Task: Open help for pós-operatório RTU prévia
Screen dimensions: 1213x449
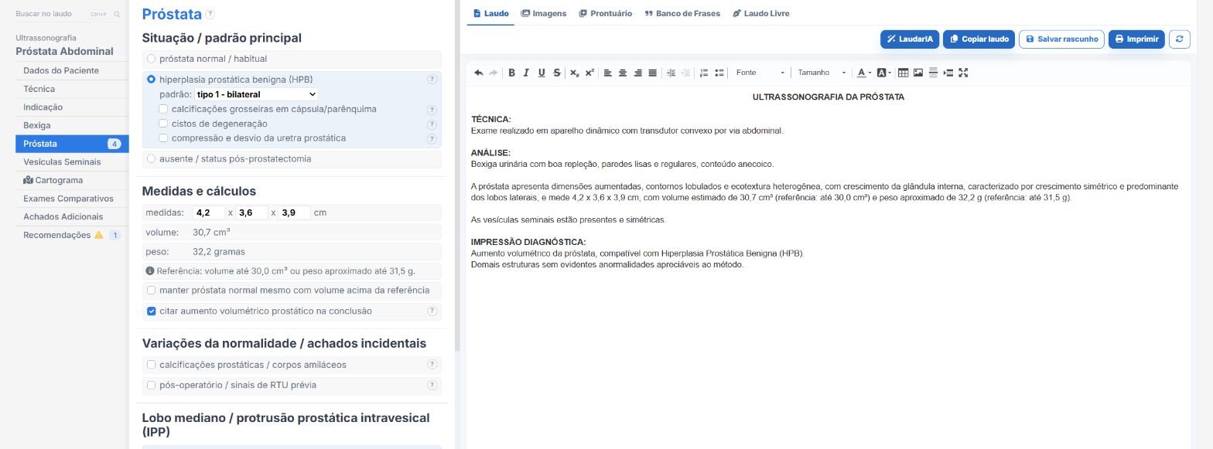Action: tap(432, 385)
